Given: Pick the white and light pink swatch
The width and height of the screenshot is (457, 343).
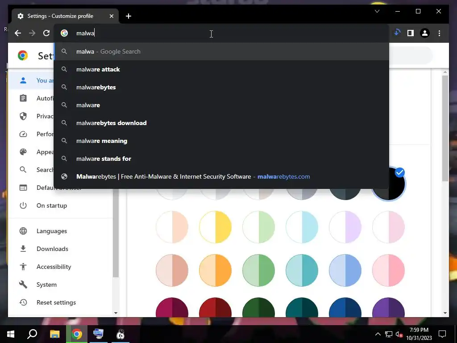Looking at the screenshot, I should pyautogui.click(x=388, y=227).
